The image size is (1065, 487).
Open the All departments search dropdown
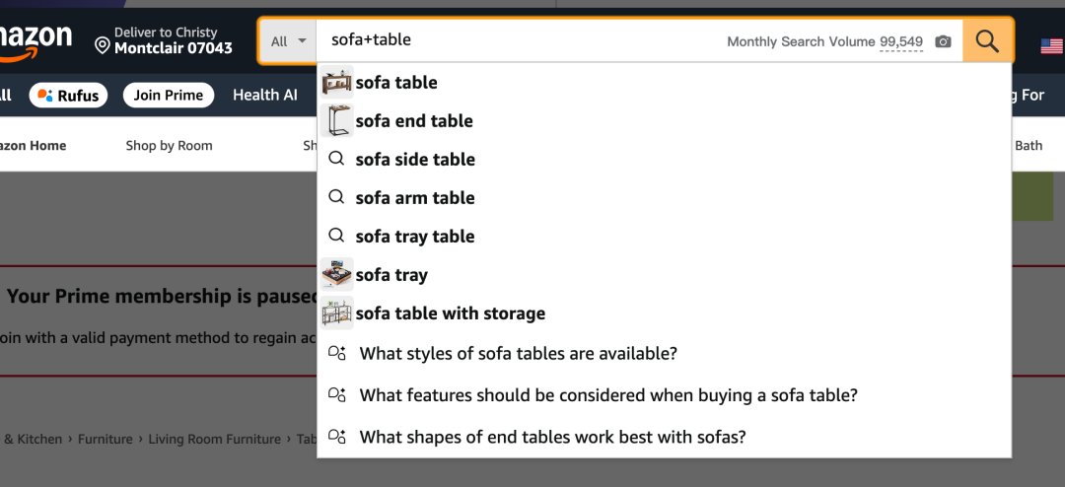[289, 41]
